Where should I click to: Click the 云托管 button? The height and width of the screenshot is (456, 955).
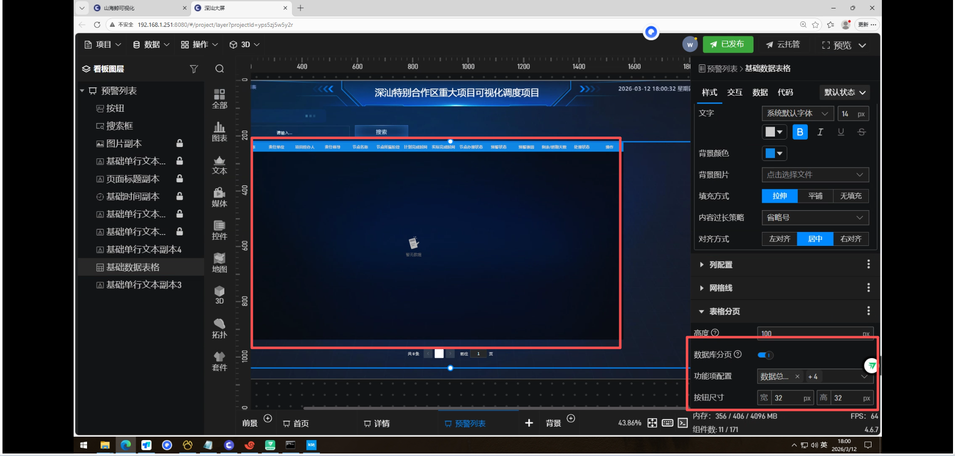coord(783,45)
